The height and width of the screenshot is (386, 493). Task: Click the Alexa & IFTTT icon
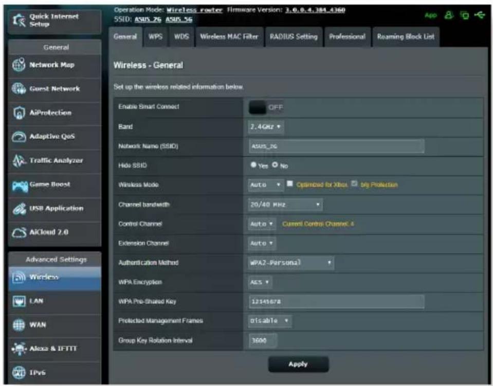pos(19,348)
